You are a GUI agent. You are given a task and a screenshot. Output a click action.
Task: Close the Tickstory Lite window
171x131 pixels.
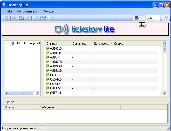[167, 5]
